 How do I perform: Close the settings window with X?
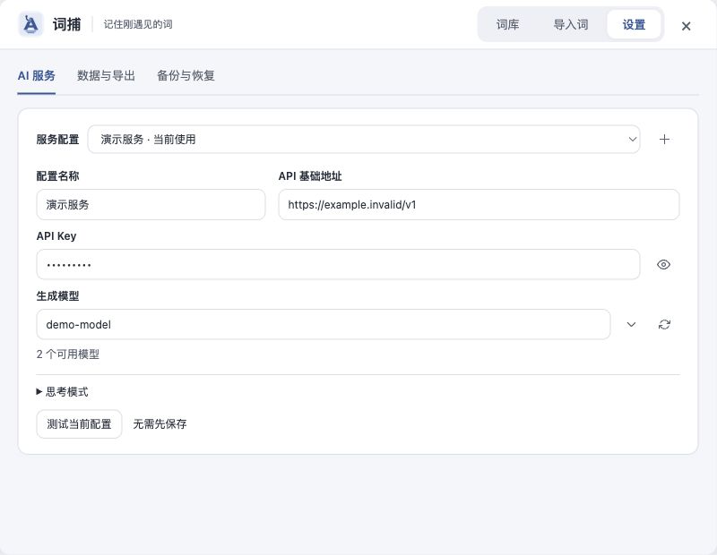(x=686, y=26)
